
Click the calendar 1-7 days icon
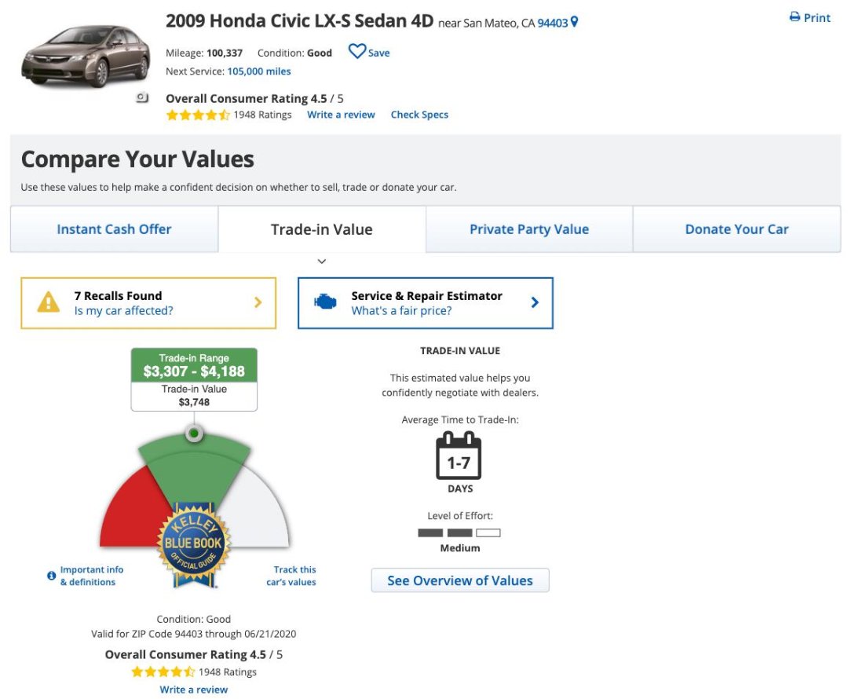point(459,456)
